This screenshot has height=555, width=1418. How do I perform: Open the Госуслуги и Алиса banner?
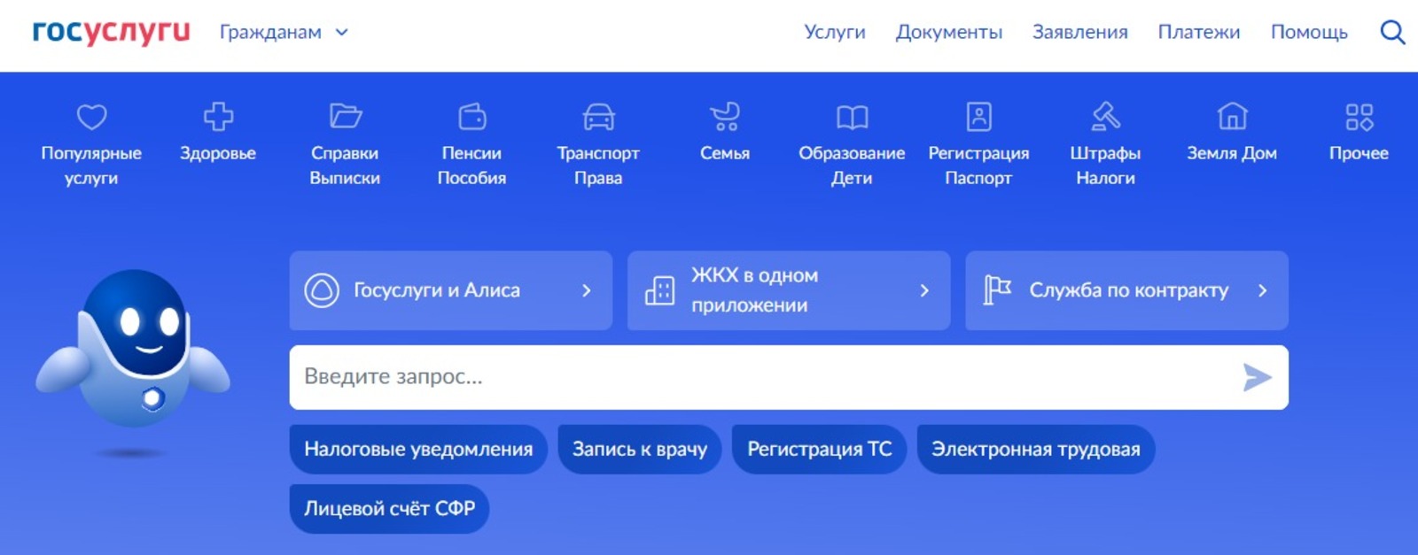(450, 290)
